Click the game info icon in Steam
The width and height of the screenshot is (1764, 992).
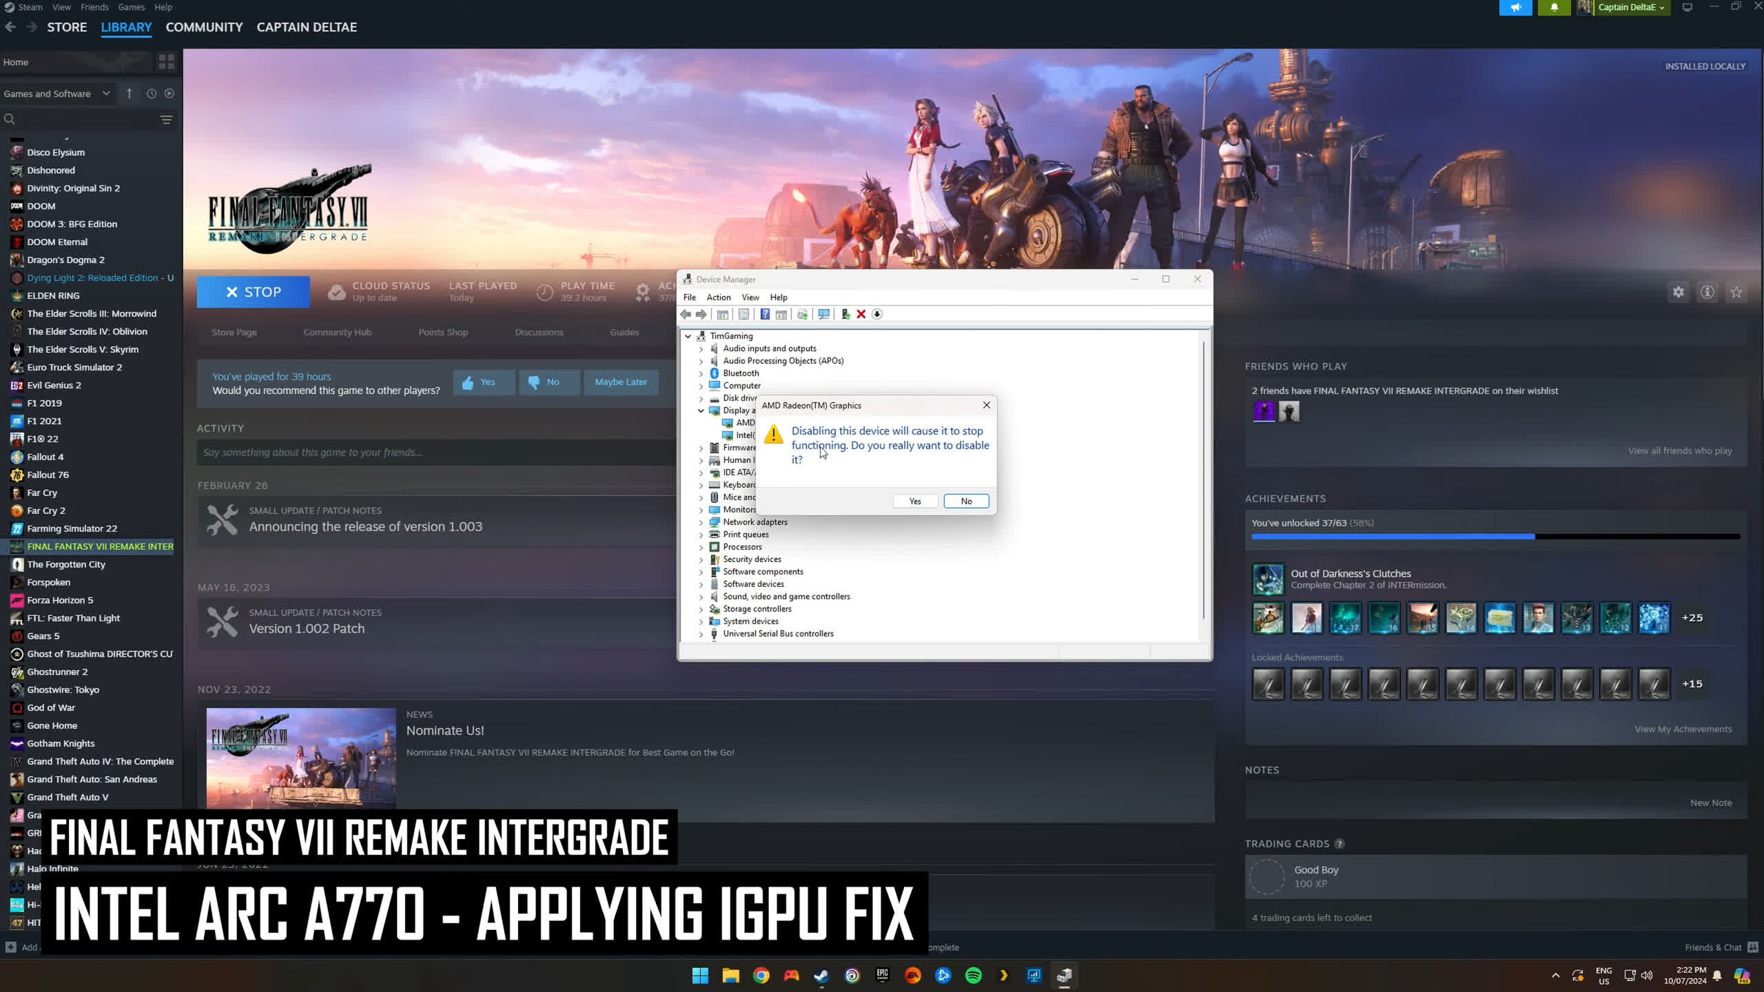pyautogui.click(x=1707, y=292)
